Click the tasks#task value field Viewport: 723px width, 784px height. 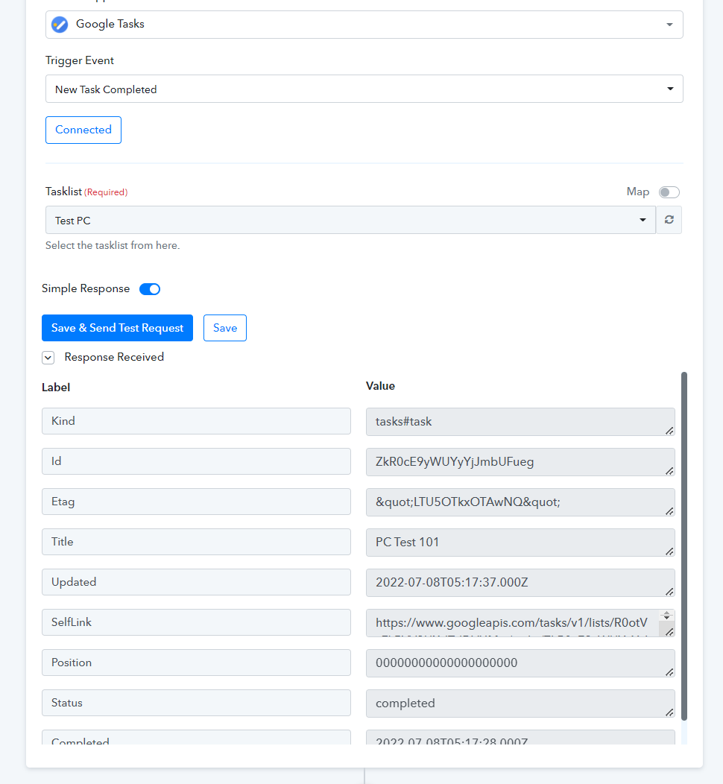(520, 422)
